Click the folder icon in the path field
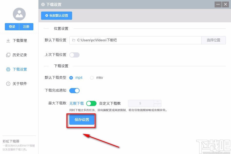The image size is (231, 154). pos(74,40)
